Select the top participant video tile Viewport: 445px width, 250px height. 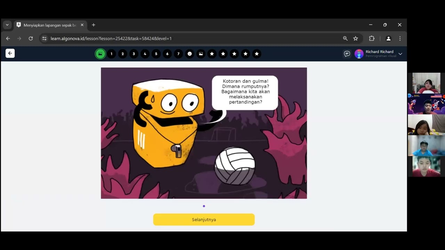pos(426,83)
